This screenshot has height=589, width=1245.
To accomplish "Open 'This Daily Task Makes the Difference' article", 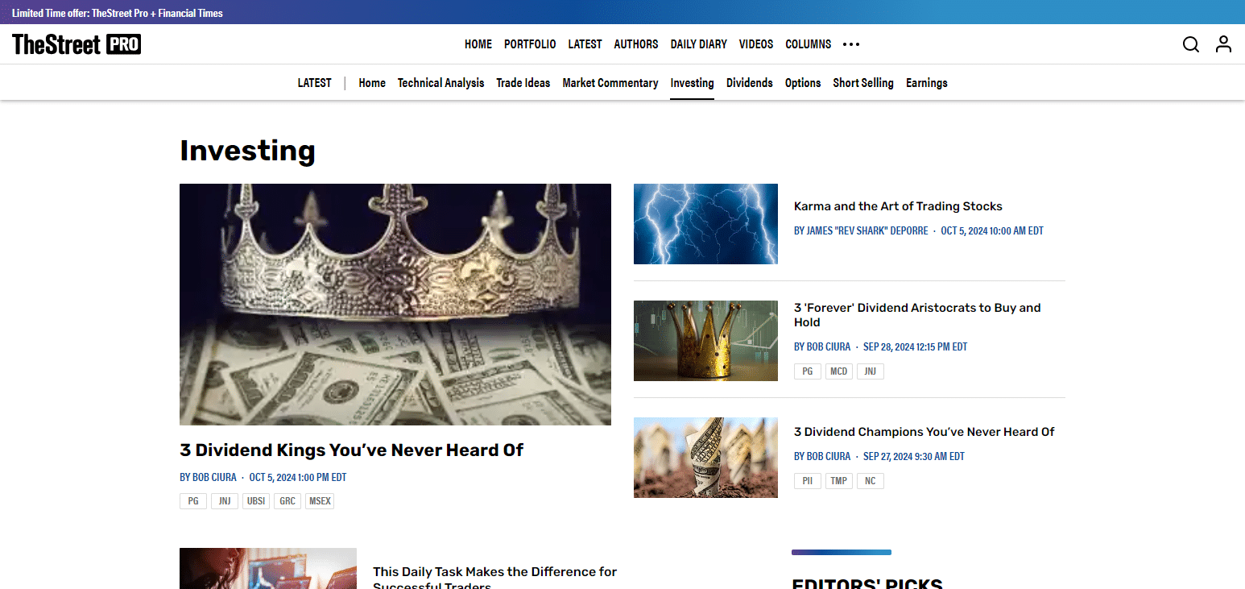I will coord(494,577).
